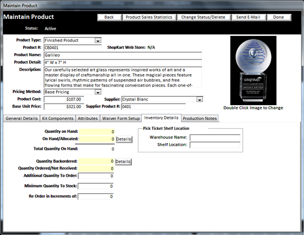
Task: Click the Done button
Action: [x=279, y=17]
